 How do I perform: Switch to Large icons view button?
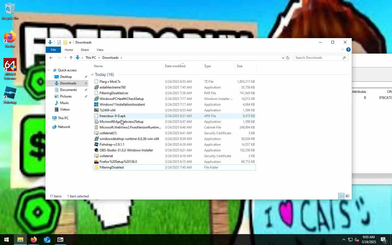(347, 196)
